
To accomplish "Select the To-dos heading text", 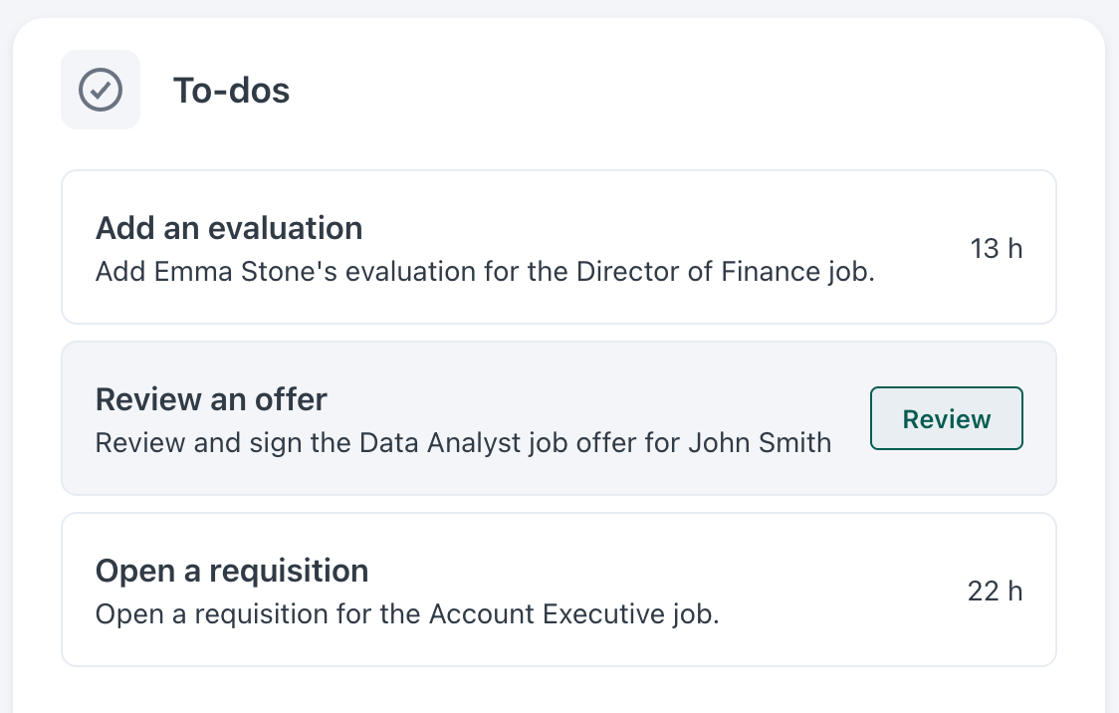I will (x=231, y=91).
